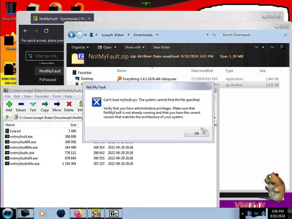Screen dimensions: 292x219
Task: Click the Extract icon in 7-Zip
Action: [21, 107]
